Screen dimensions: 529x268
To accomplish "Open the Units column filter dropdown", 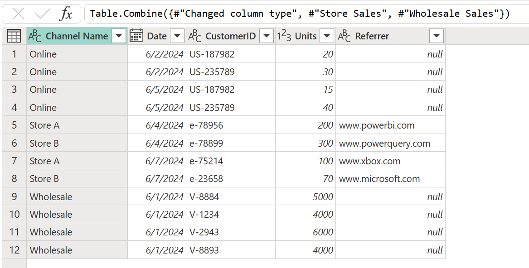I will click(327, 36).
